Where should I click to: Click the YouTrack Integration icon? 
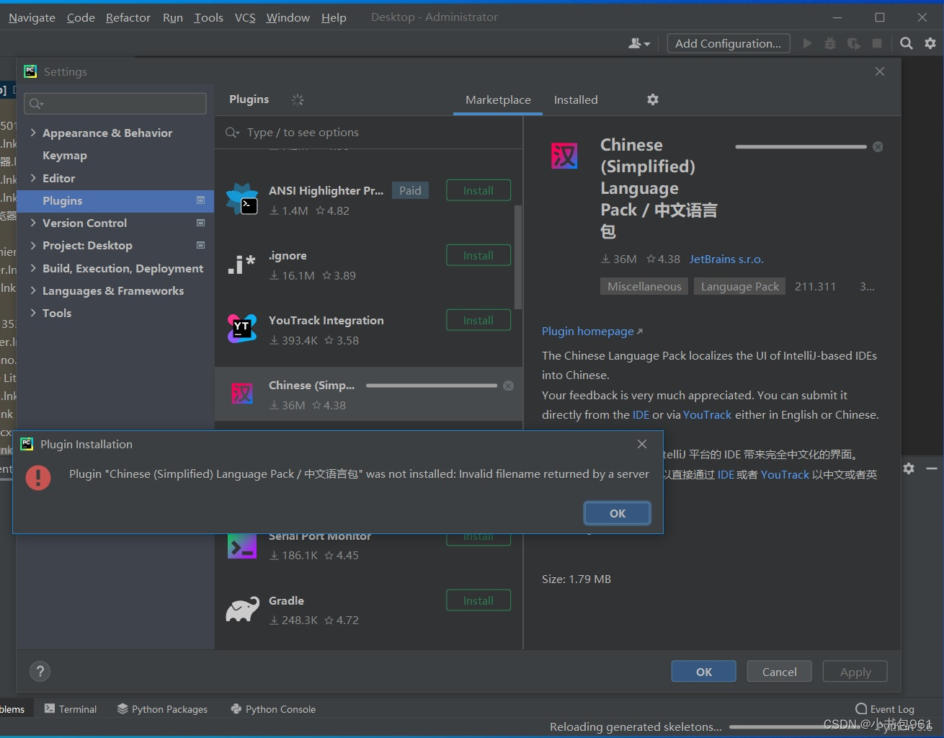point(242,329)
